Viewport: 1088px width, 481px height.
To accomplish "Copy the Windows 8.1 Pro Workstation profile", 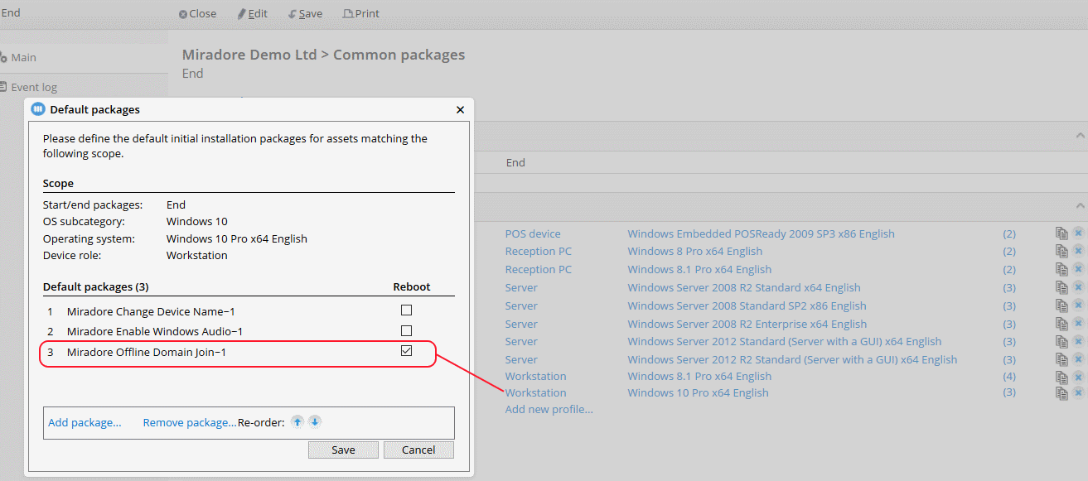I will (1061, 377).
